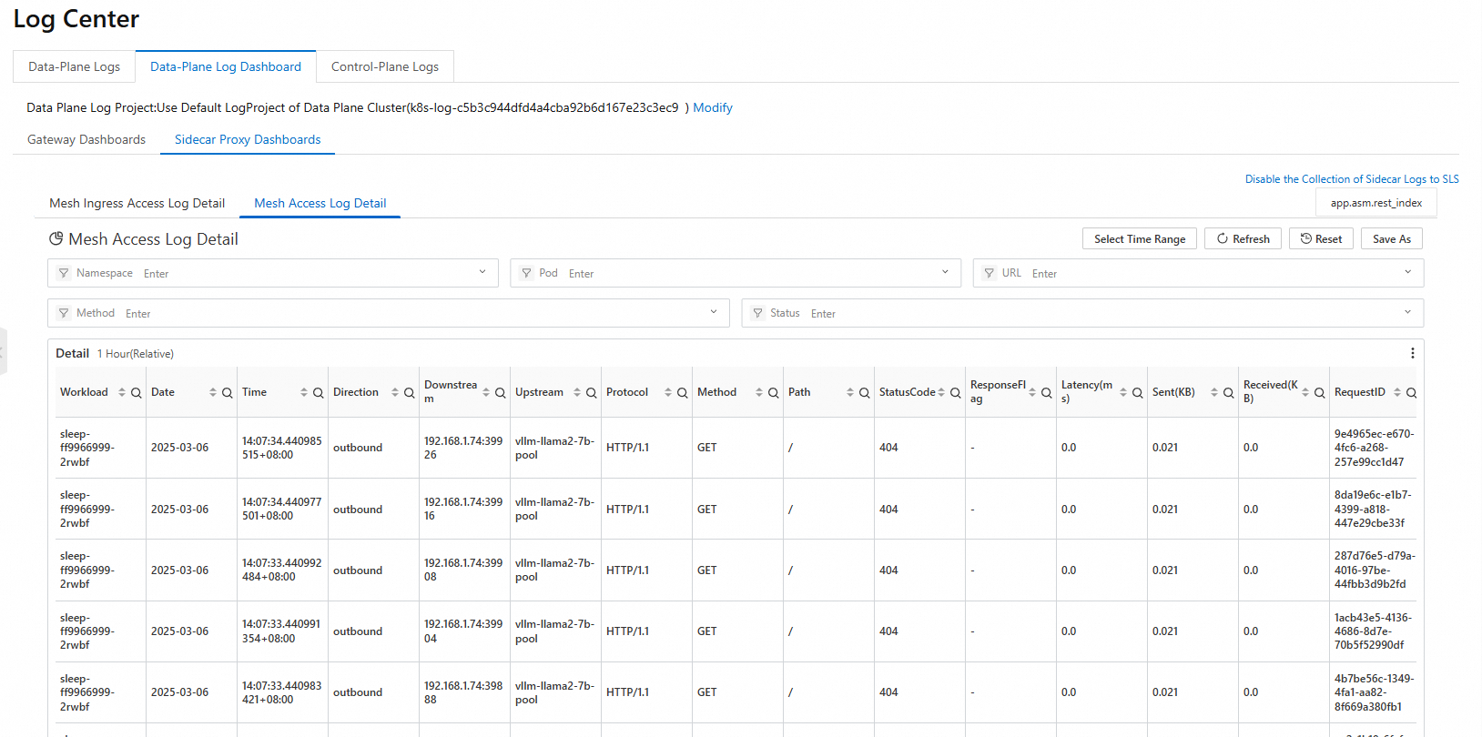
Task: Select request ID starting with 8da19e6c
Action: point(1374,509)
